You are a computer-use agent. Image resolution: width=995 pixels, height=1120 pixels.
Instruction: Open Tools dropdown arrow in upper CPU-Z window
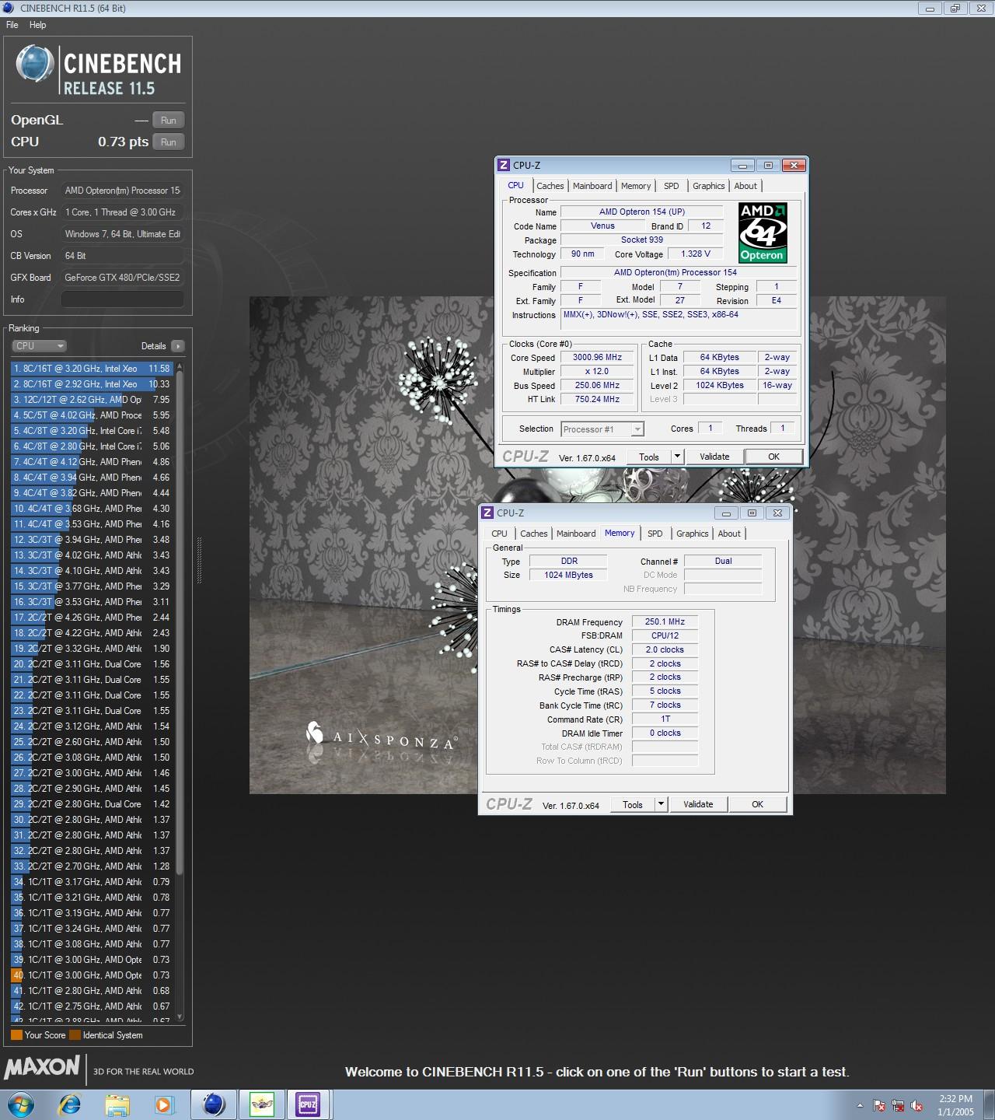[678, 457]
